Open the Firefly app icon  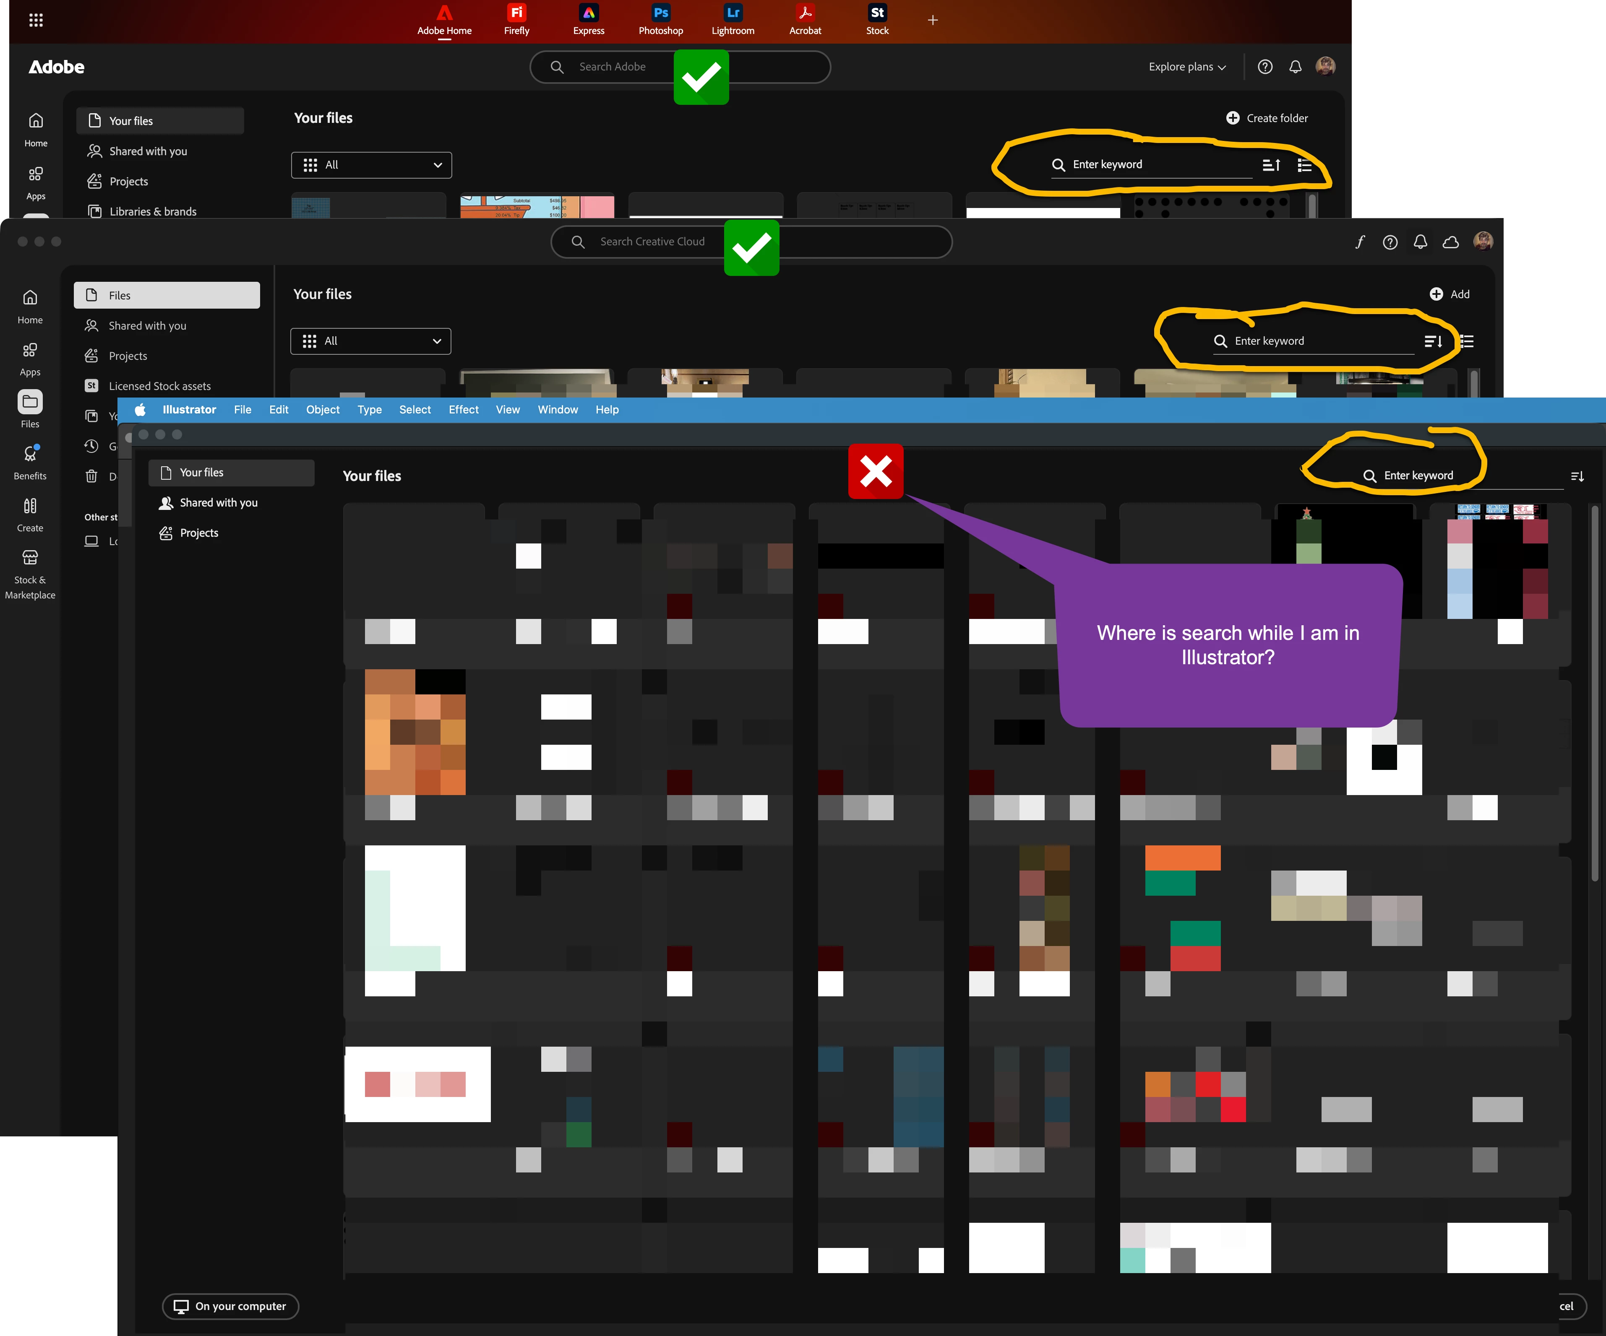click(x=516, y=13)
